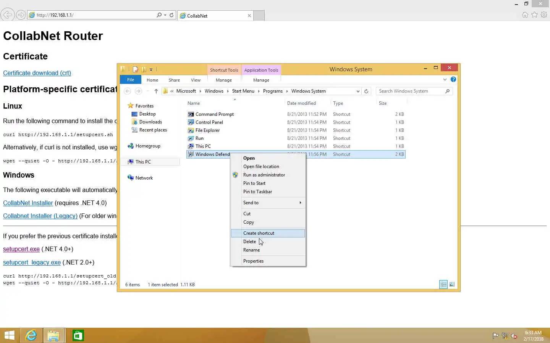Click the refresh button beside the address path

pyautogui.click(x=366, y=91)
